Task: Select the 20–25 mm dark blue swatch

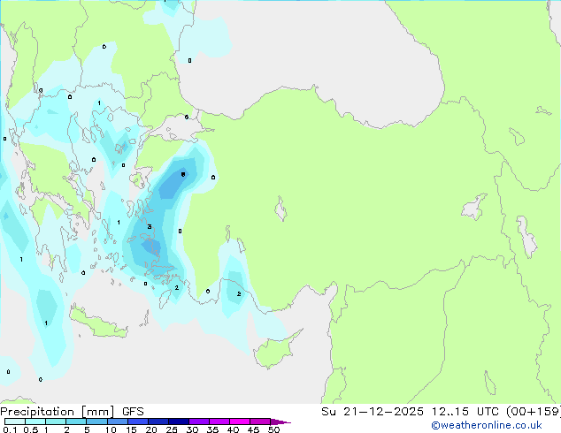Action: click(158, 422)
